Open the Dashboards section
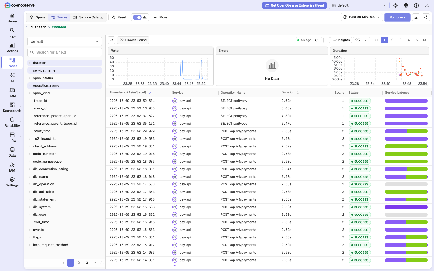This screenshot has width=434, height=271. pos(12,108)
